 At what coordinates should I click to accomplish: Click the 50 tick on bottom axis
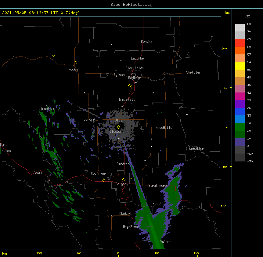(x=157, y=253)
